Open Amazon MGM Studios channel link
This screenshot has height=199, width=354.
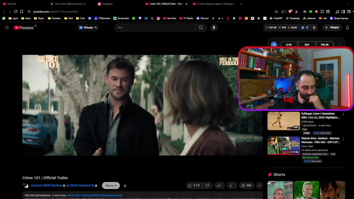coord(46,185)
